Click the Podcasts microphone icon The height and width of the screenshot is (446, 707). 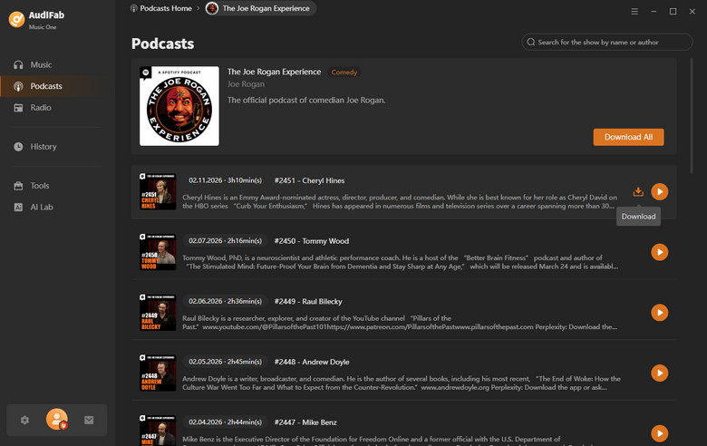click(x=18, y=86)
